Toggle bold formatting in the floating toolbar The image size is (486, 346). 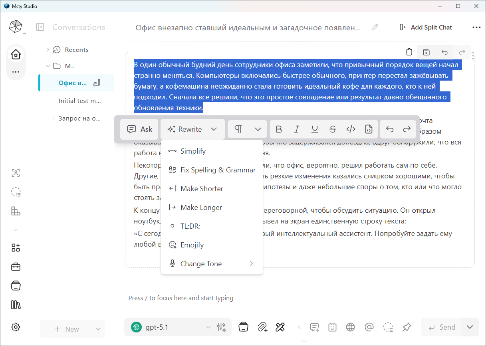pyautogui.click(x=279, y=129)
